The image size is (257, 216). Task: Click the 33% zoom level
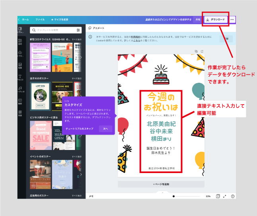(208, 196)
